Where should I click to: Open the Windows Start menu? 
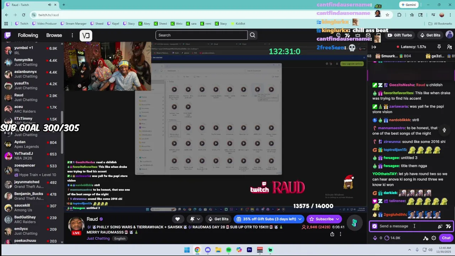187,250
